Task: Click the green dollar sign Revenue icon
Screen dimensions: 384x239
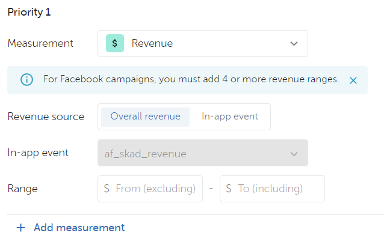Action: [115, 43]
